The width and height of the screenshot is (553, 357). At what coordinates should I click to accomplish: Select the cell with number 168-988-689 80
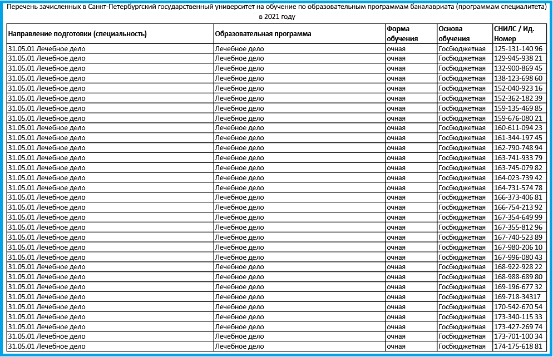[x=520, y=277]
